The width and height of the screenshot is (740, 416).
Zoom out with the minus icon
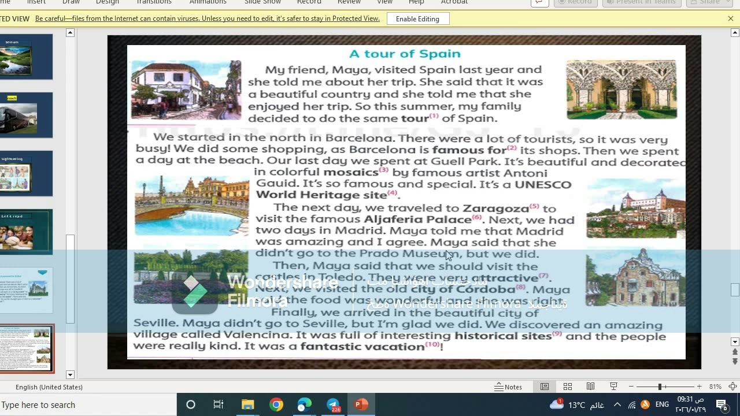click(631, 387)
